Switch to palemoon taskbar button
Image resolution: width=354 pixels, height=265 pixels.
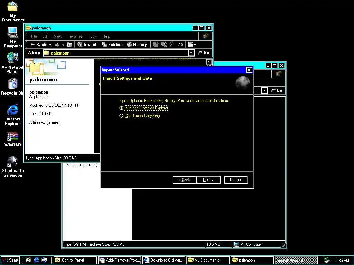[x=252, y=260]
